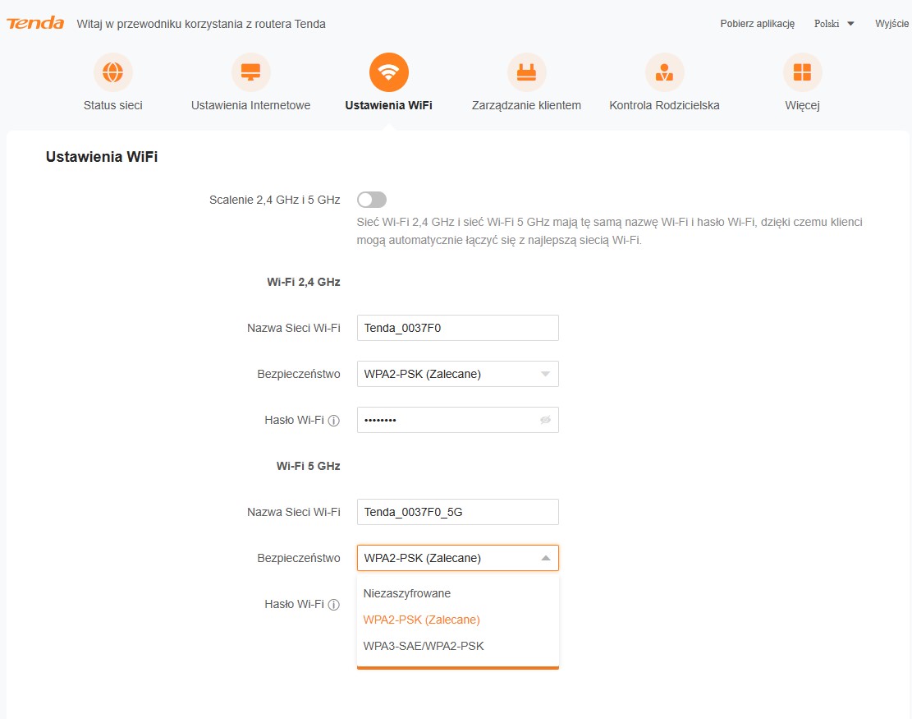Click the Tenda logo
912x719 pixels.
coord(35,23)
